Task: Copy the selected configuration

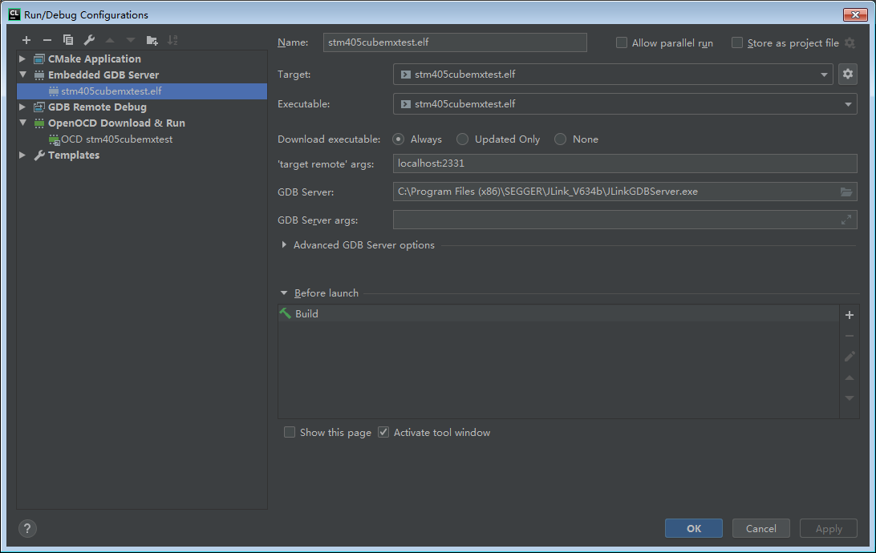Action: (x=67, y=40)
